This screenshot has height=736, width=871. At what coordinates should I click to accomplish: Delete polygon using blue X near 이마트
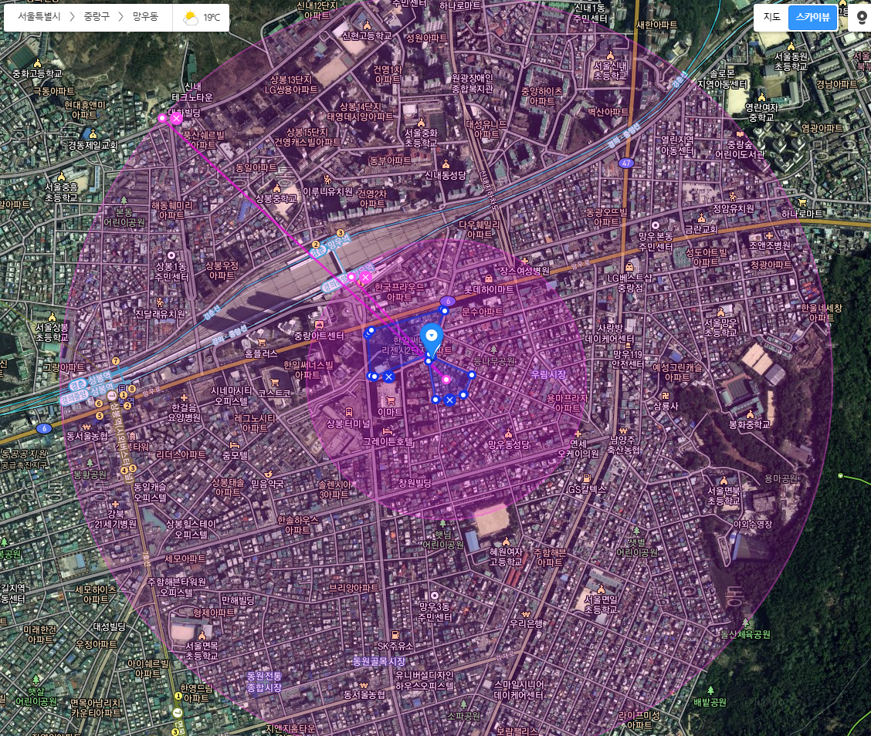pos(388,376)
